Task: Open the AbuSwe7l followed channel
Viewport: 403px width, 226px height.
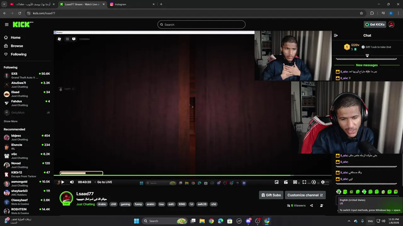Action: (x=27, y=85)
